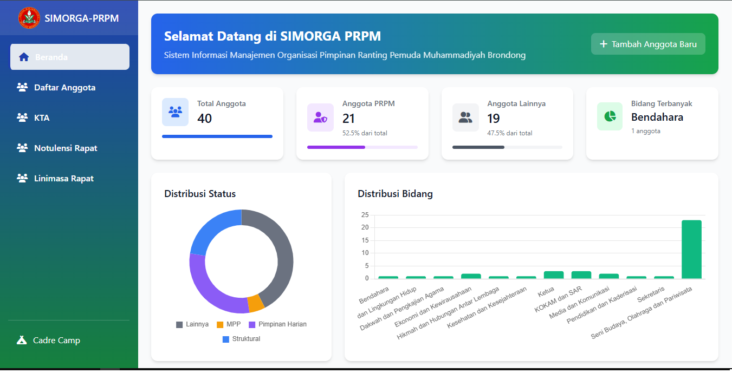Image resolution: width=732 pixels, height=373 pixels.
Task: Open the Cadre Camp link
Action: tap(56, 340)
